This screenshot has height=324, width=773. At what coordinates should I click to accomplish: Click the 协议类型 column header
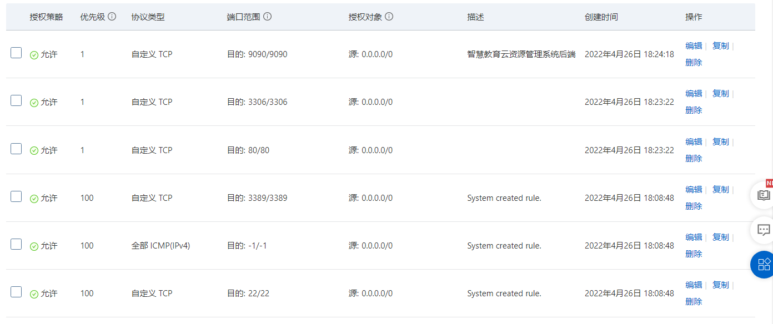[x=148, y=17]
